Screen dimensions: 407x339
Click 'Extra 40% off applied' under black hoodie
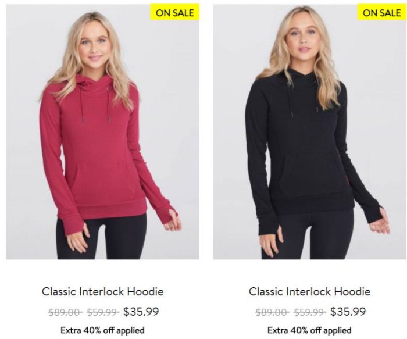(309, 330)
